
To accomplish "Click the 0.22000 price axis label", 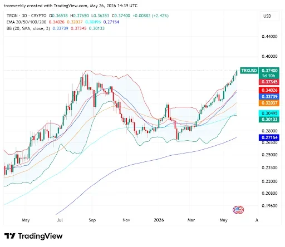I will 269,181.
